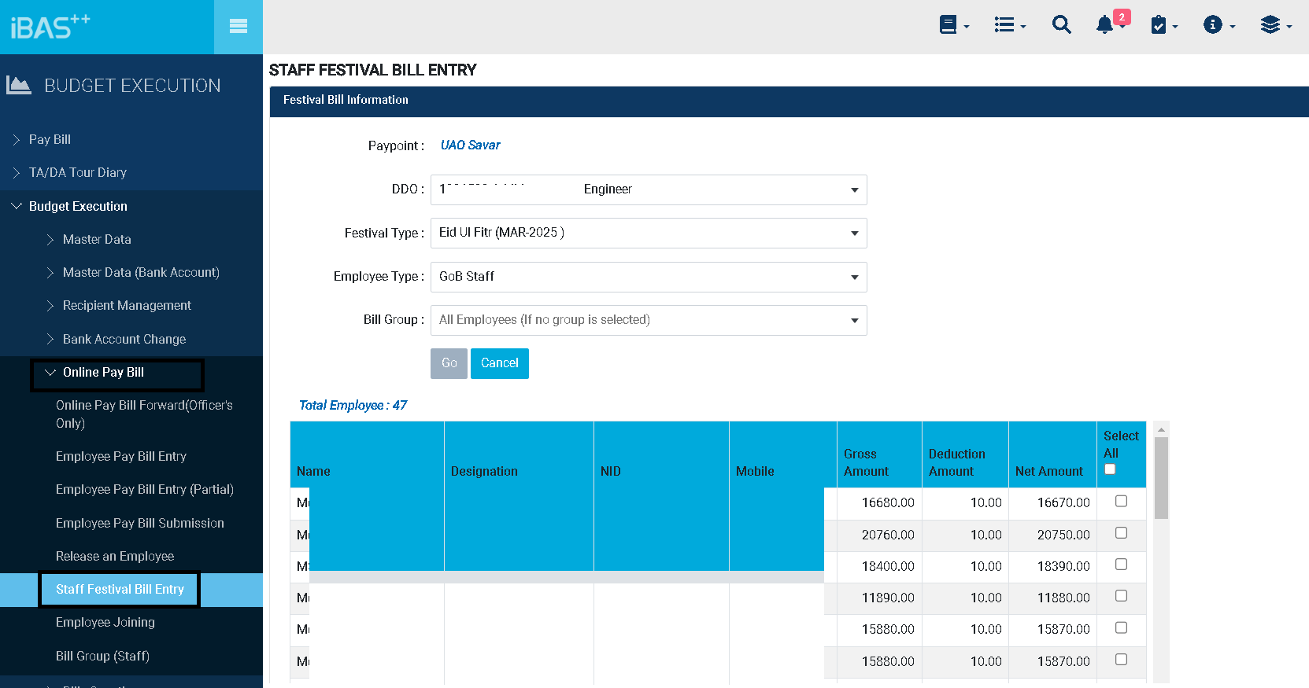The width and height of the screenshot is (1309, 688).
Task: Open Employee Joining in the sidebar
Action: click(x=105, y=622)
